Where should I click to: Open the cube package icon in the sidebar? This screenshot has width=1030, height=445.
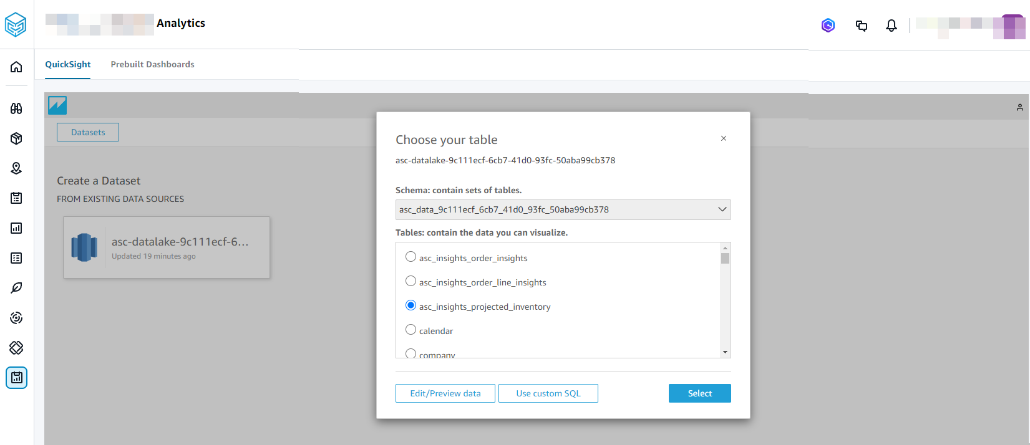click(16, 138)
